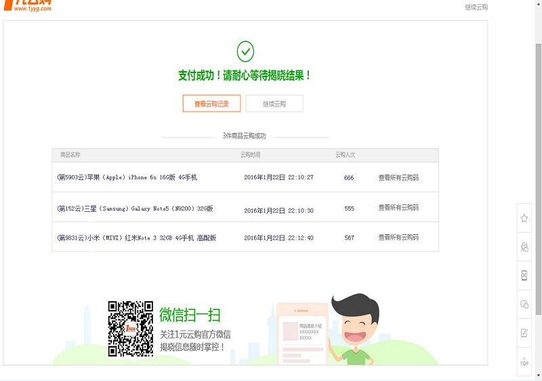This screenshot has width=542, height=381.
Task: Open the iPhone 6s 16G product name
Action: click(127, 177)
